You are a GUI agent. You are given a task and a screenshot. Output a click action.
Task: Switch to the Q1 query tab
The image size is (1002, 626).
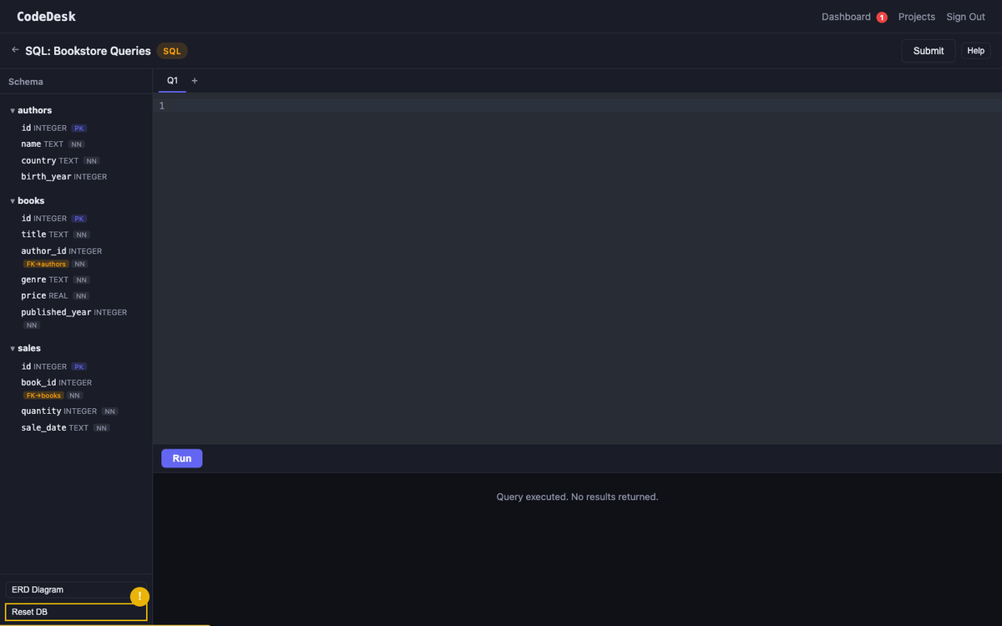click(x=172, y=81)
